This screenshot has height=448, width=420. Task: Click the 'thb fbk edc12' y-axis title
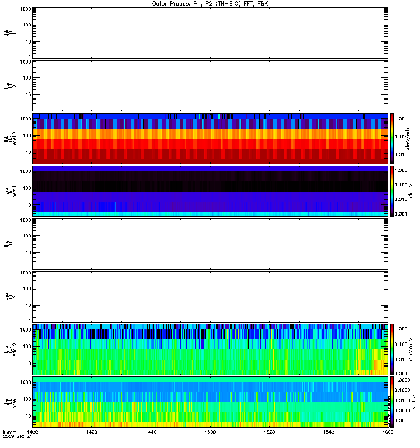(10, 138)
